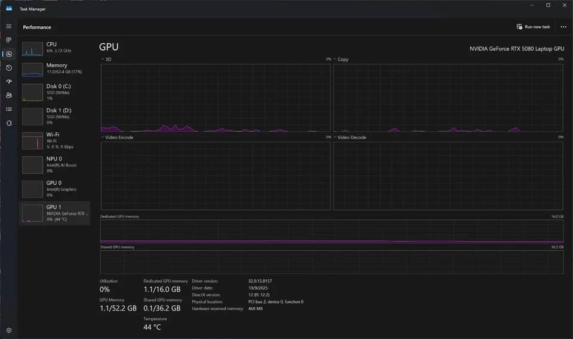Open the more options ellipsis menu

(563, 27)
